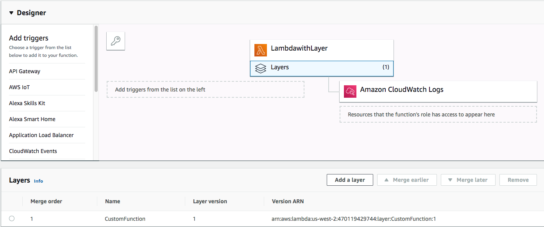Click the Amazon CloudWatch Logs icon
Viewport: 544px width, 227px height.
tap(350, 92)
